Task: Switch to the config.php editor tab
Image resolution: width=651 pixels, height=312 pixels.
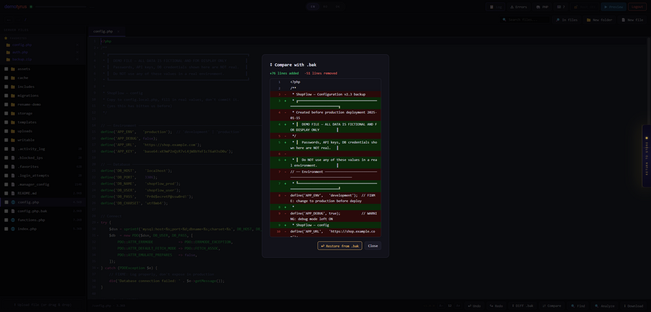Action: coord(104,31)
